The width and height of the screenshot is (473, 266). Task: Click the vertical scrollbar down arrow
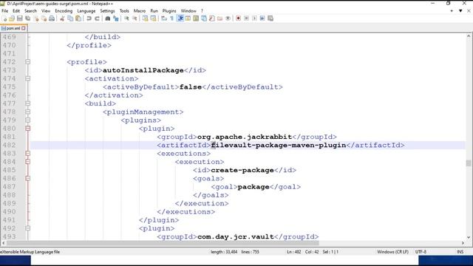469,238
